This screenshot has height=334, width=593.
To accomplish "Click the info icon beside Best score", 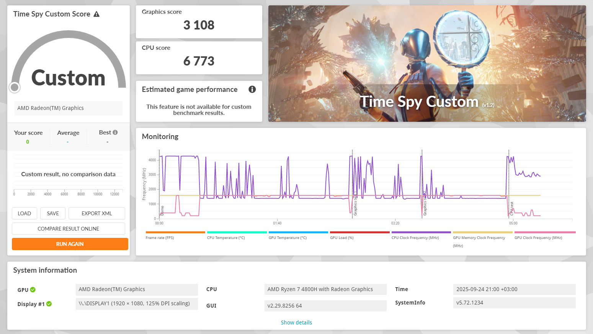I will pyautogui.click(x=115, y=133).
